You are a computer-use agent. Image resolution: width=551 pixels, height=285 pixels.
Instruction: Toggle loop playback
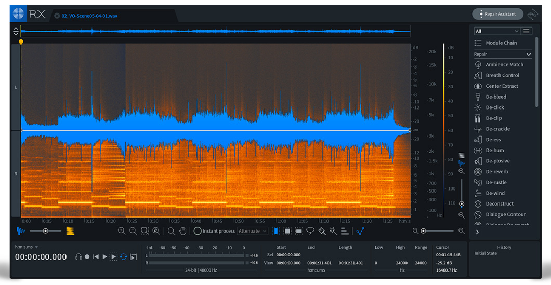point(123,256)
